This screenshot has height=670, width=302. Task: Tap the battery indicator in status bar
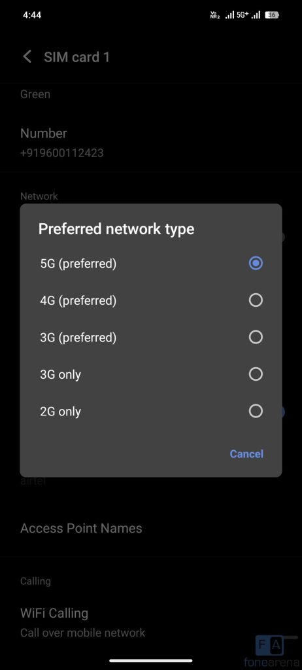point(272,15)
